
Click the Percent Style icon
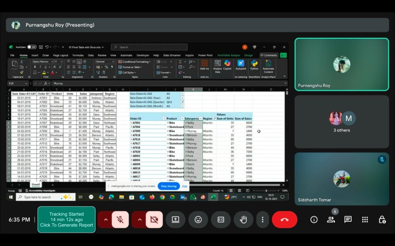106,67
